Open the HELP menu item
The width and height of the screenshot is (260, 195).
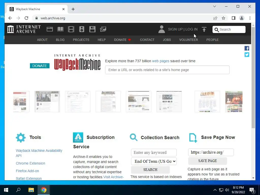coord(102,40)
